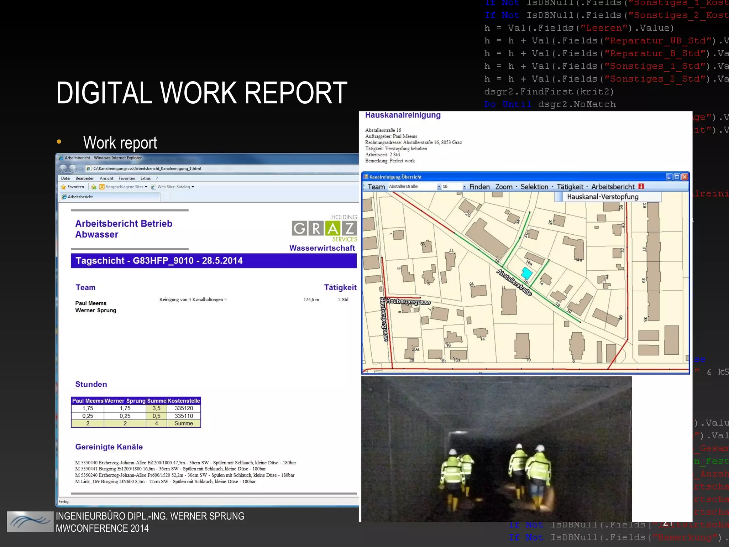Viewport: 729px width, 547px height.
Task: Click the Kanalreinigung Übersicht window icon
Action: [366, 177]
